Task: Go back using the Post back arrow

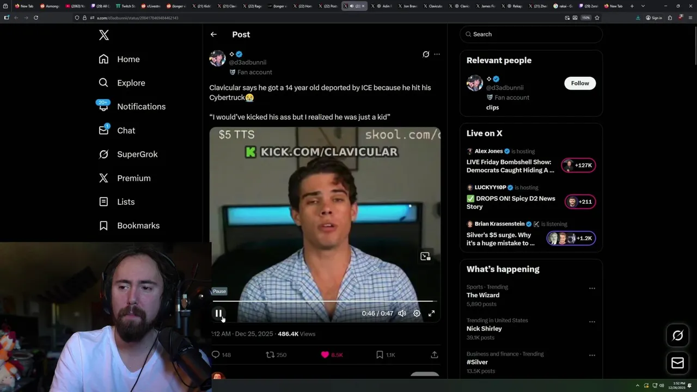Action: pos(213,34)
